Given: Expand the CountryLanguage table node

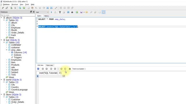Looking at the screenshot, I should coord(7,90).
